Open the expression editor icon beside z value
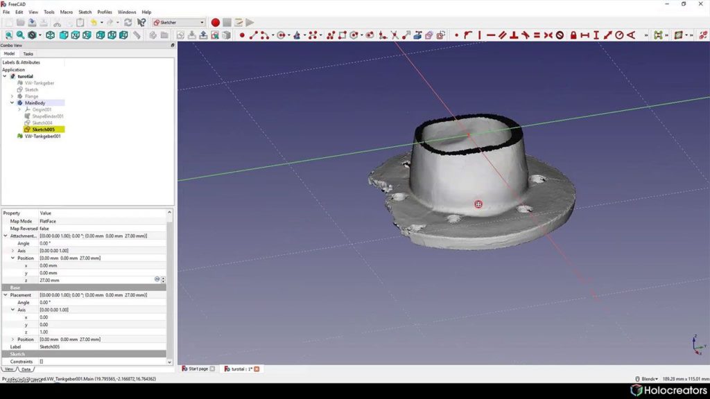 157,280
